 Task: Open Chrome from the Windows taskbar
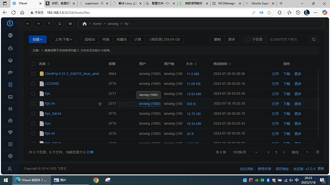96,180
